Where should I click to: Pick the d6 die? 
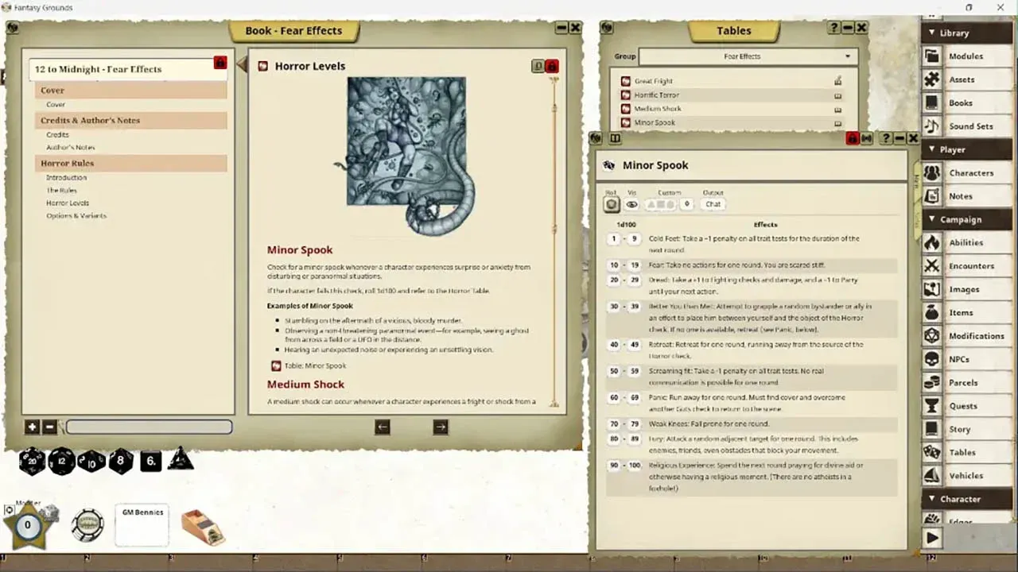151,461
